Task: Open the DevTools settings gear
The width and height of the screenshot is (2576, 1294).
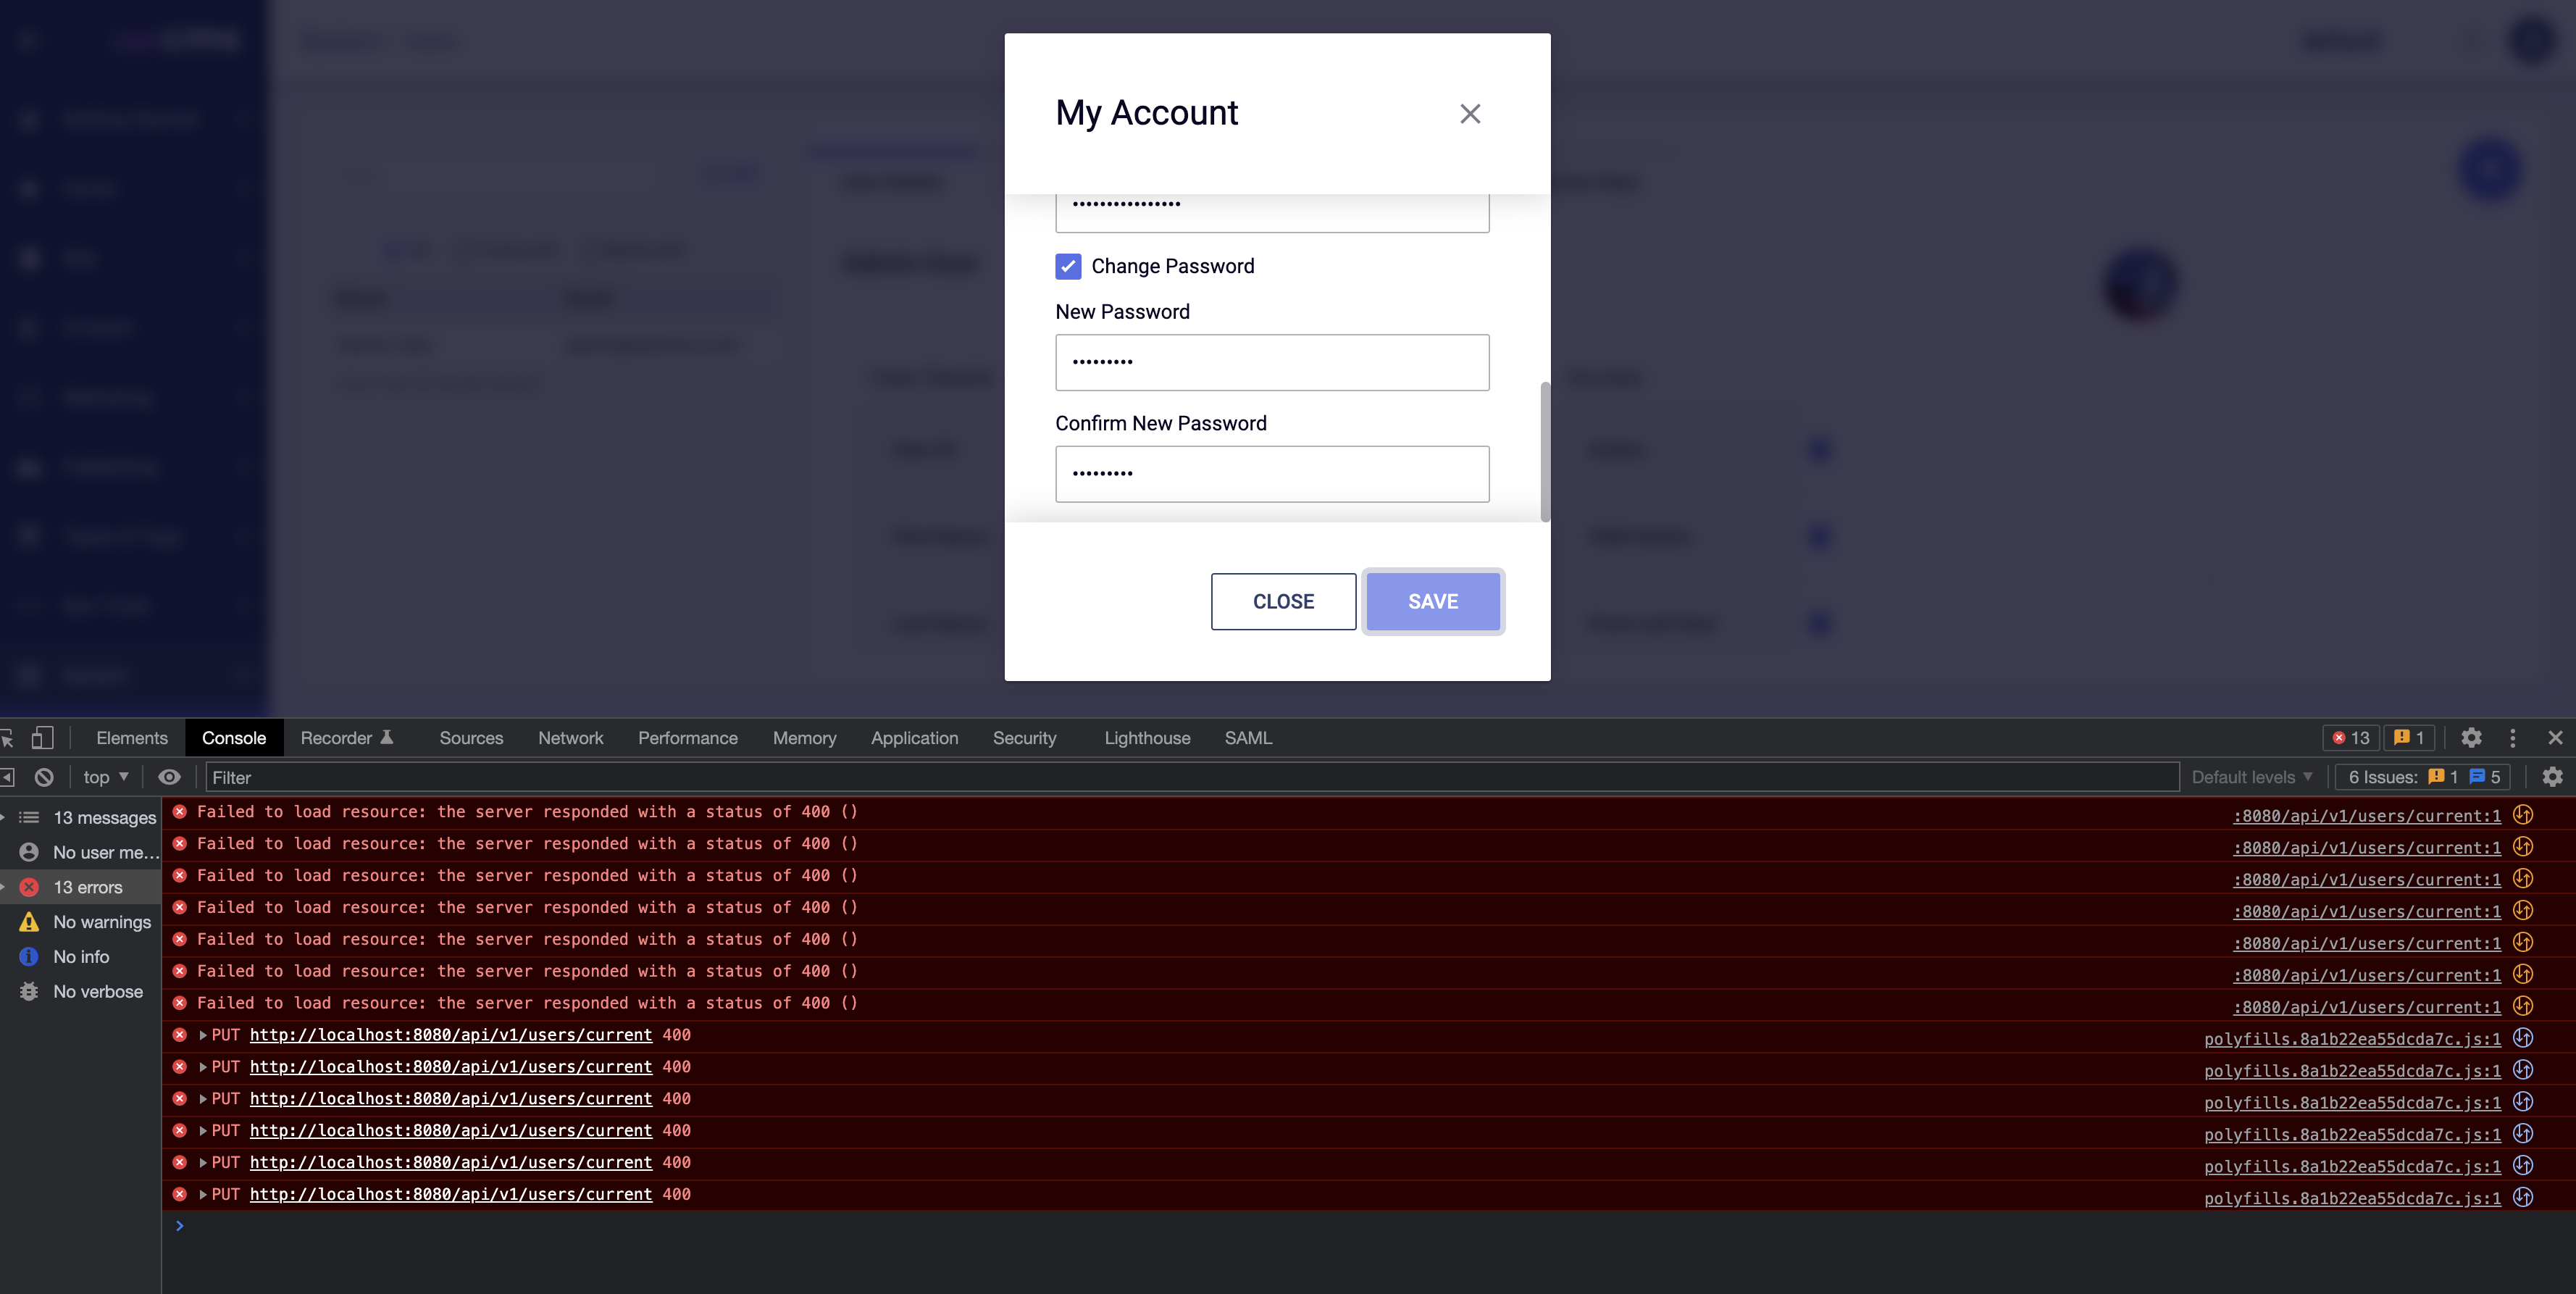Action: pos(2472,738)
